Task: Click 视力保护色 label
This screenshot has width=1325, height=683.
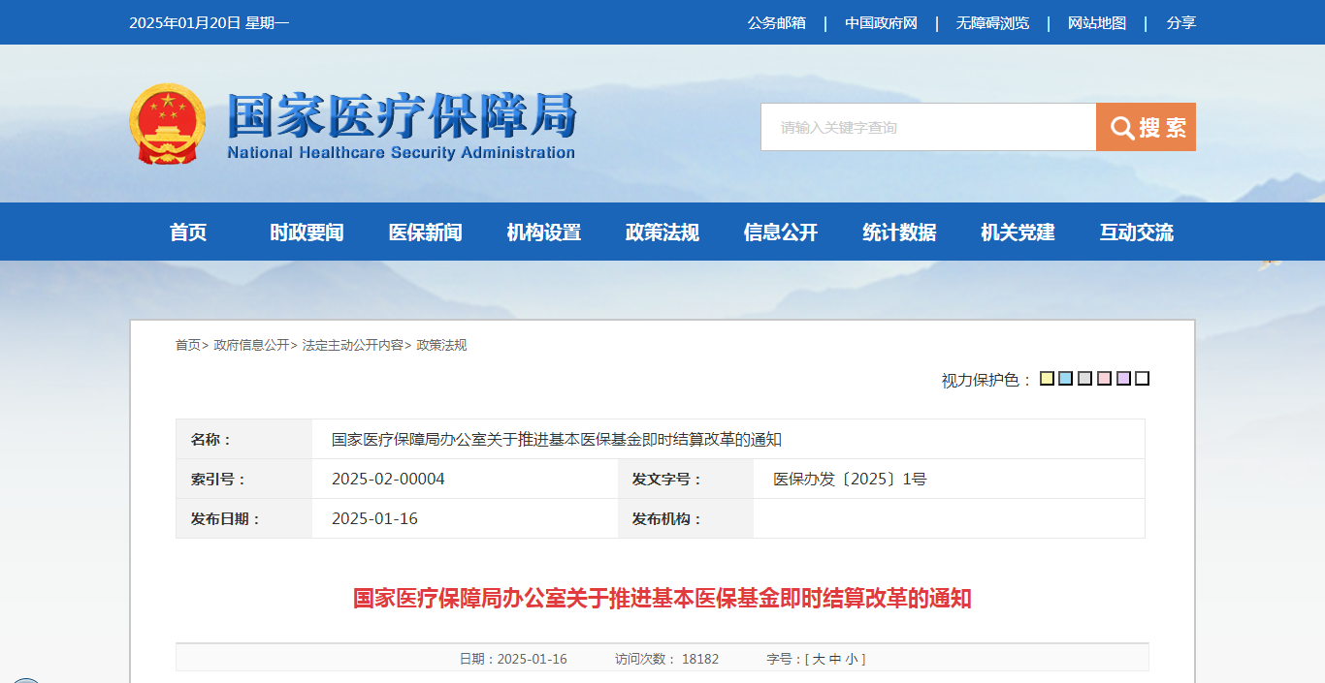Action: coord(987,380)
